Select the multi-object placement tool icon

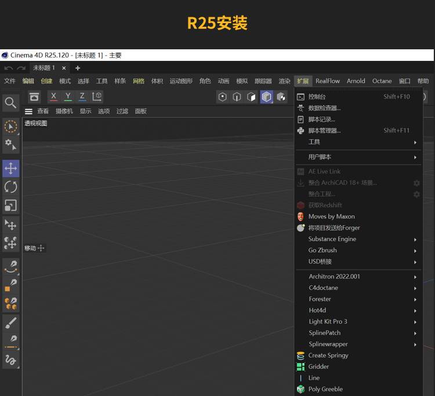11,244
